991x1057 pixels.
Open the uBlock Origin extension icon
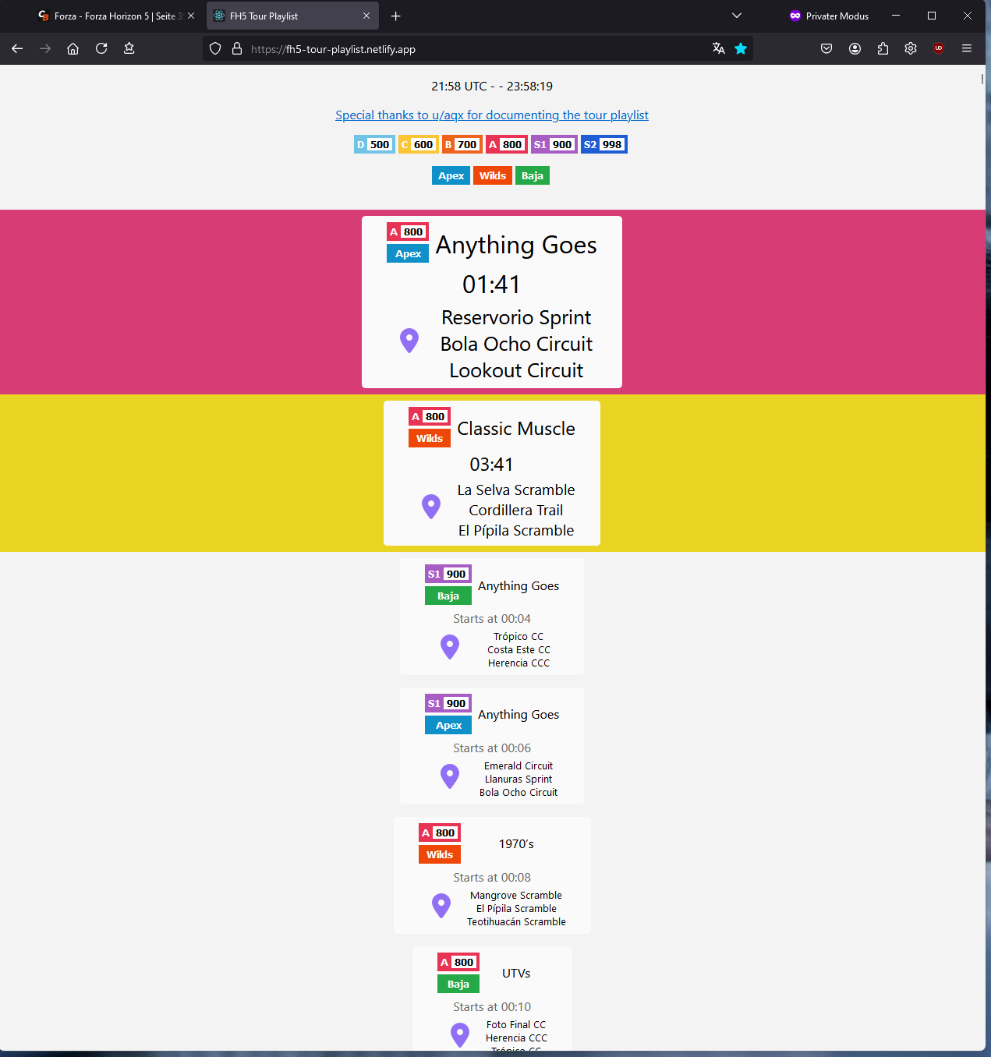(x=939, y=48)
